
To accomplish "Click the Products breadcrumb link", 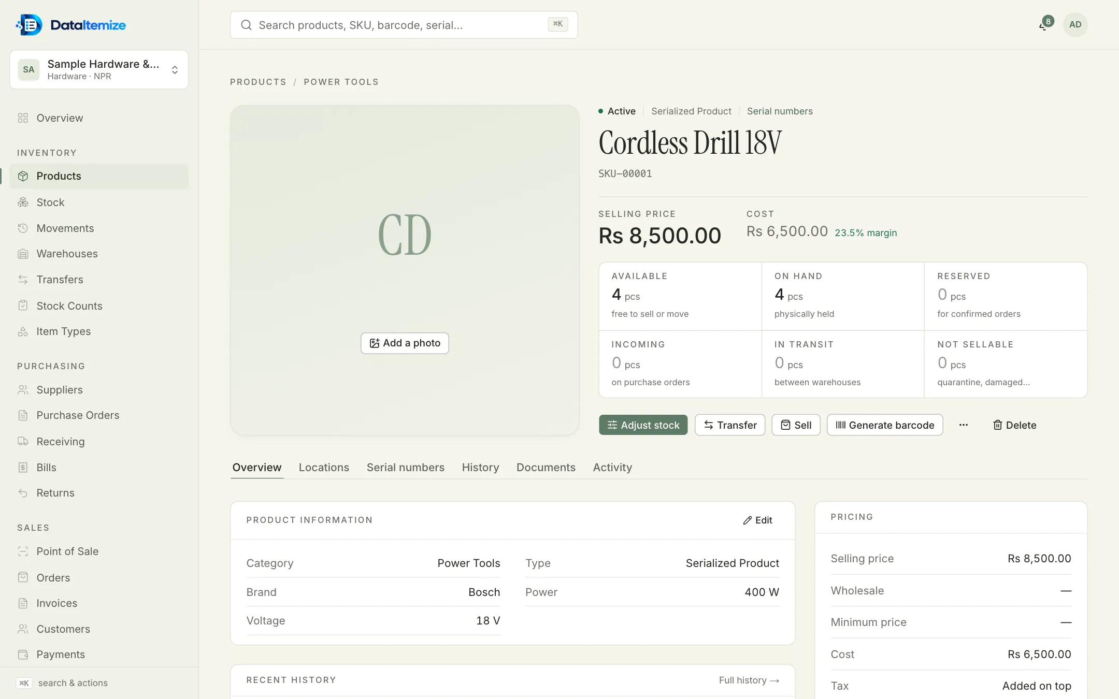I will [x=258, y=82].
